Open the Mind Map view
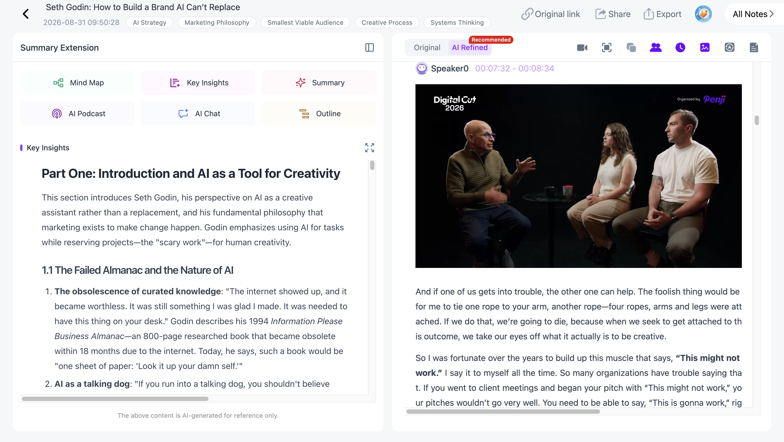 click(x=77, y=83)
